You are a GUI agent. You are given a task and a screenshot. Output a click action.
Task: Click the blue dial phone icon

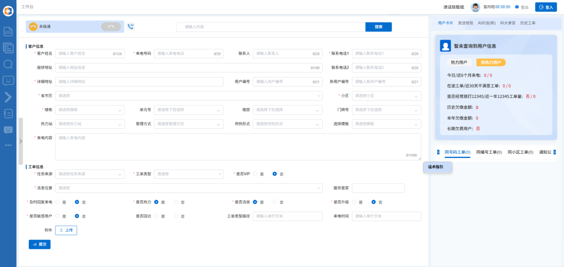[131, 27]
